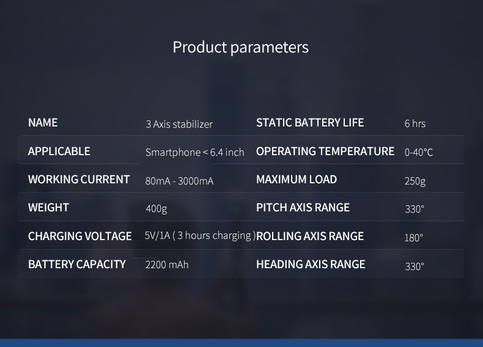Select the OPERATING TEMPERATURE label
Image resolution: width=483 pixels, height=347 pixels.
click(325, 152)
